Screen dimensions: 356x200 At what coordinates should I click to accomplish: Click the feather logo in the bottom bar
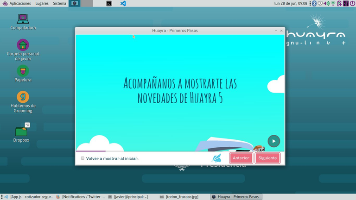[x=216, y=158]
